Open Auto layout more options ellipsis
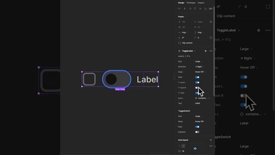The width and height of the screenshot is (275, 155). [x=211, y=146]
